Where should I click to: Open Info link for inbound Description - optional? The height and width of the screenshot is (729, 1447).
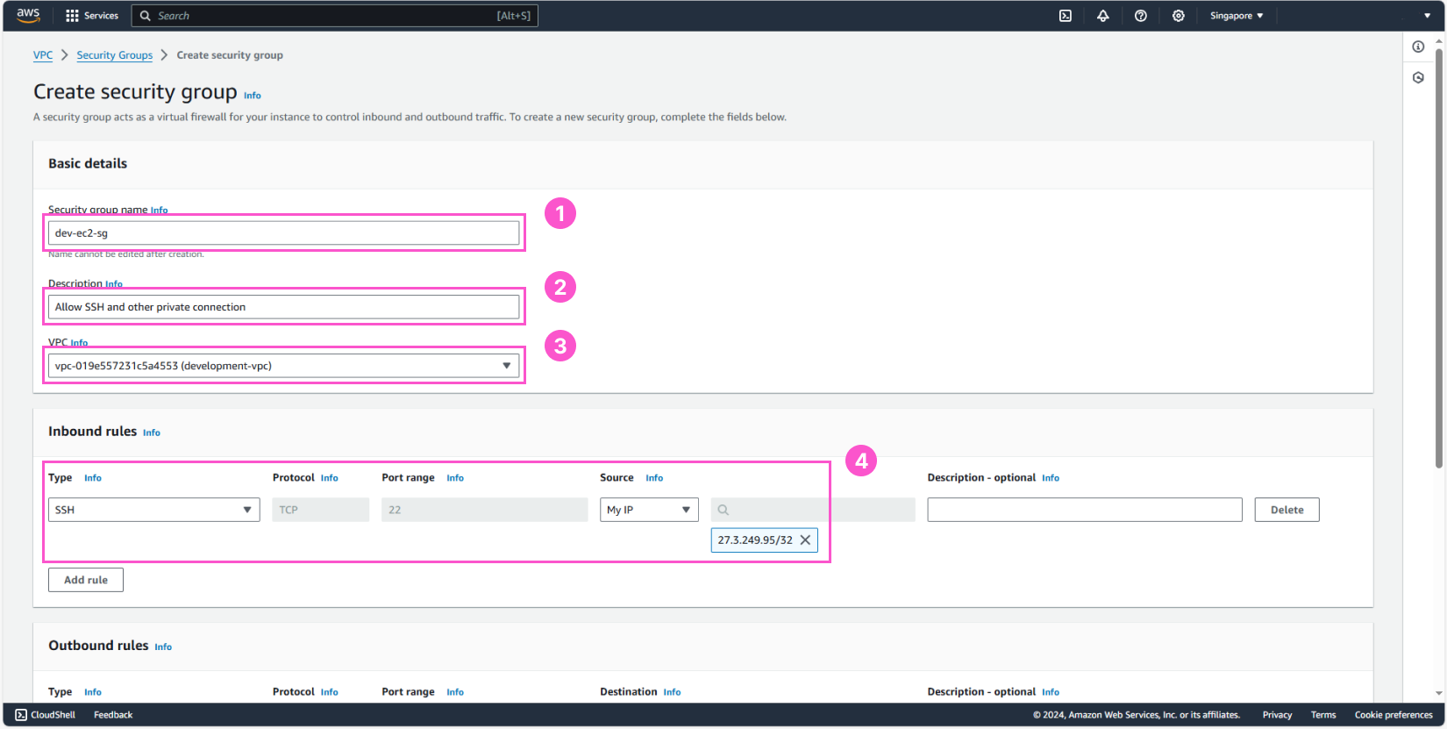(x=1051, y=478)
